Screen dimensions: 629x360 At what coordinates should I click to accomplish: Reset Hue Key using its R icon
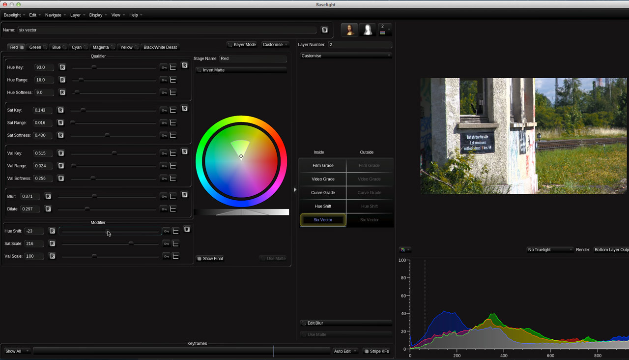(x=61, y=67)
